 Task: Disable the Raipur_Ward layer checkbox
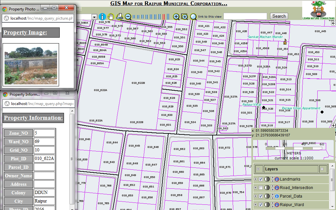[261, 204]
